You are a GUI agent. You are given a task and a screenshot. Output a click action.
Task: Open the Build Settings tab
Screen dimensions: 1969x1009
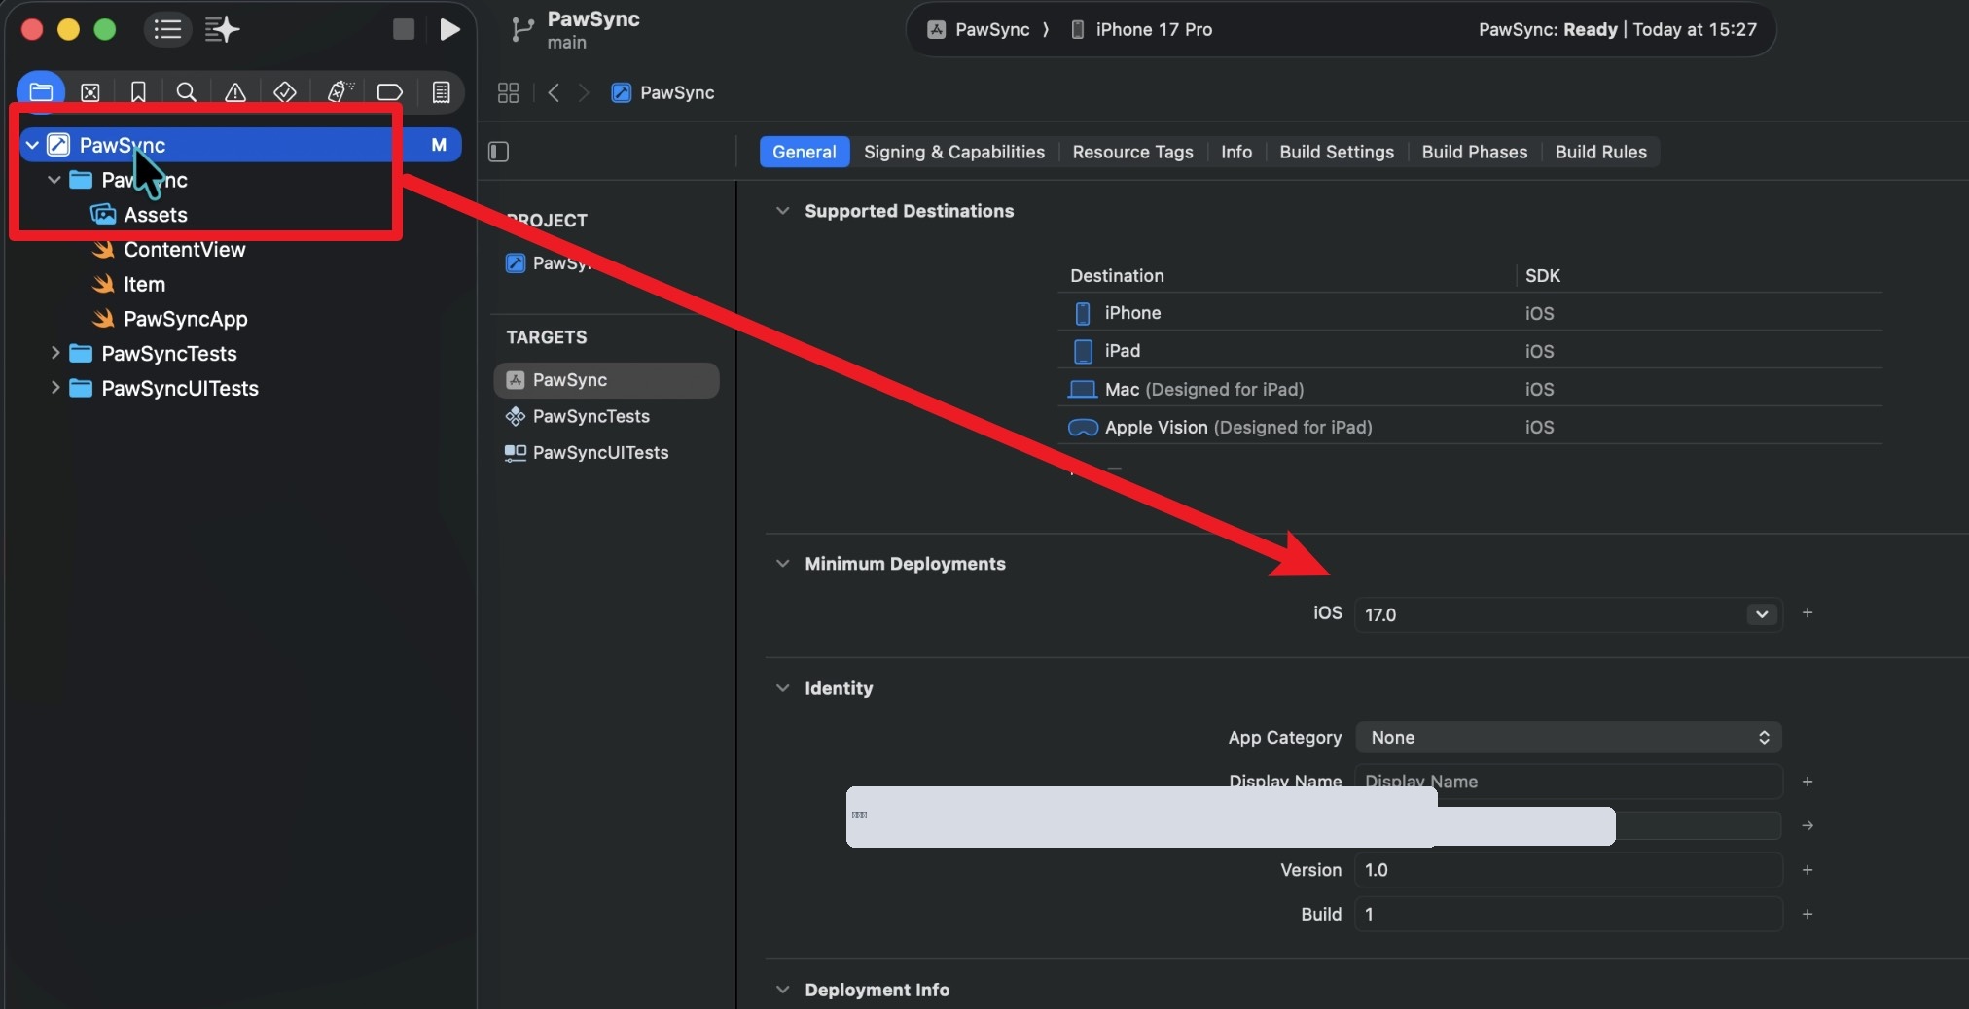pyautogui.click(x=1336, y=152)
